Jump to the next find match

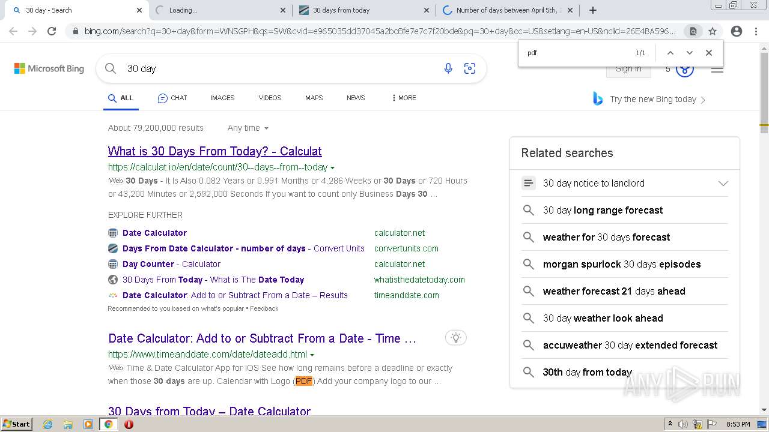pyautogui.click(x=690, y=53)
